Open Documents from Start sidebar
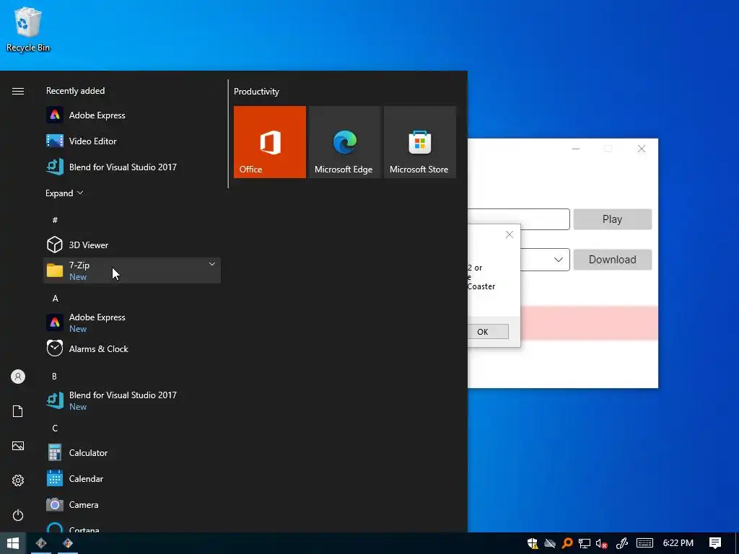 18,411
